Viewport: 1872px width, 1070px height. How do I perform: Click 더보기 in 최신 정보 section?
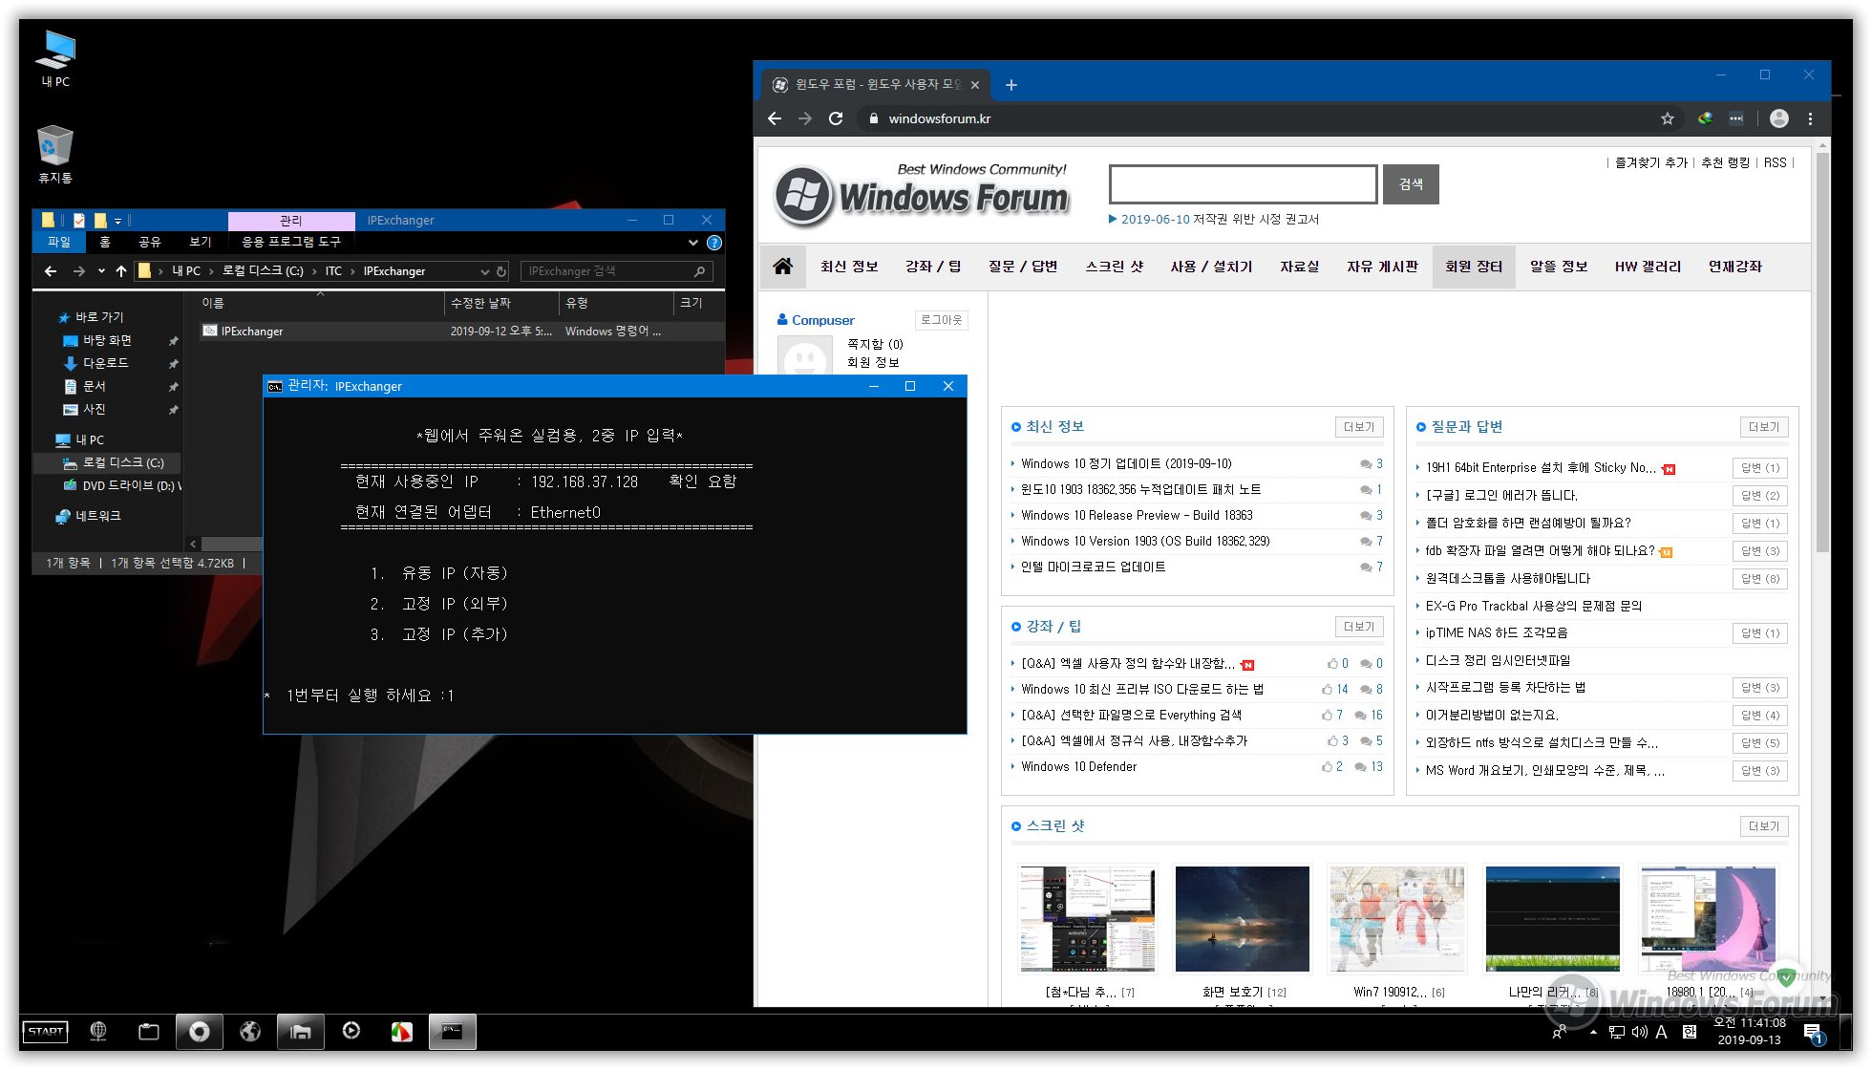pos(1358,427)
